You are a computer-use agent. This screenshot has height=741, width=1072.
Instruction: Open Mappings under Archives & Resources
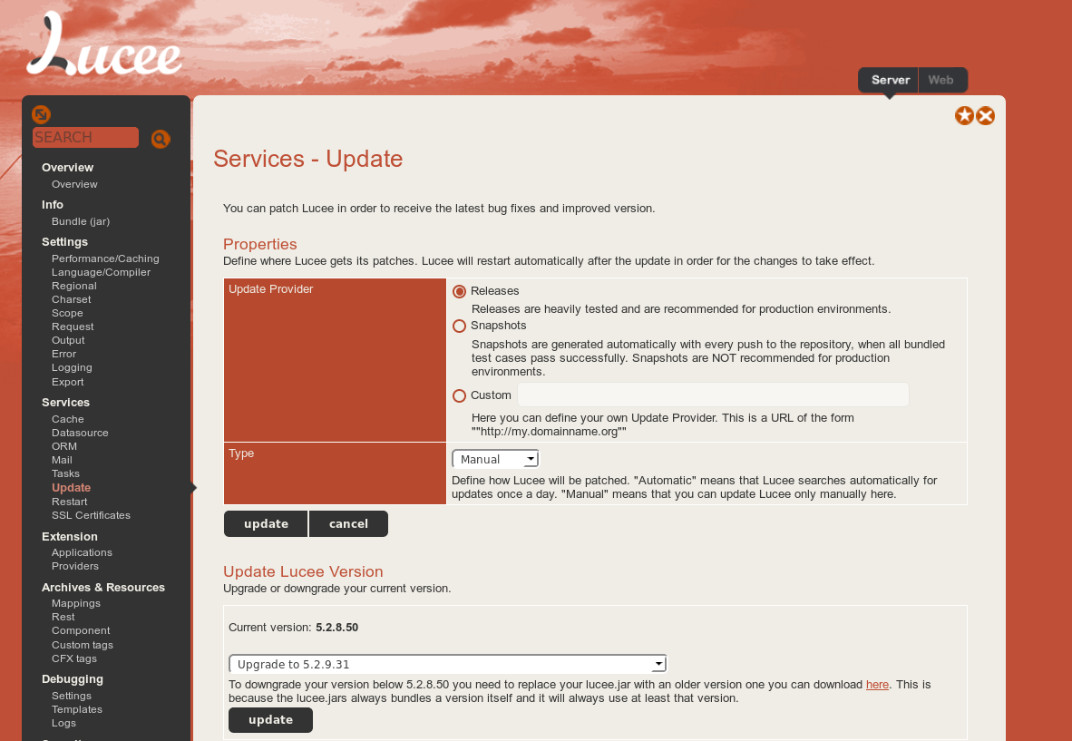[76, 603]
